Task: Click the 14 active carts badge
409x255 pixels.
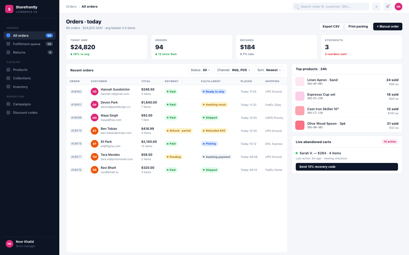Action: tap(390, 142)
